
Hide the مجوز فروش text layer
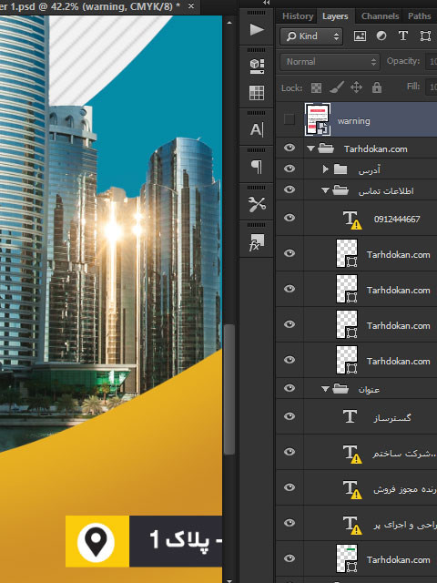point(290,487)
